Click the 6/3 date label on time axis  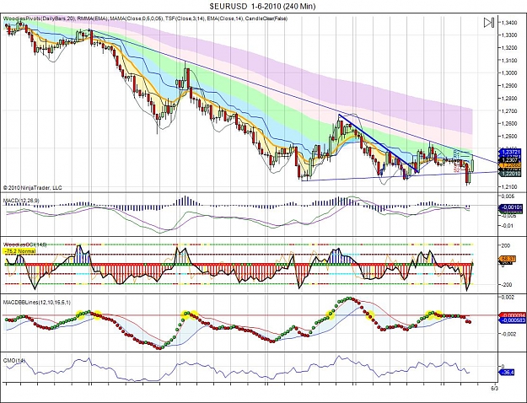click(x=495, y=388)
